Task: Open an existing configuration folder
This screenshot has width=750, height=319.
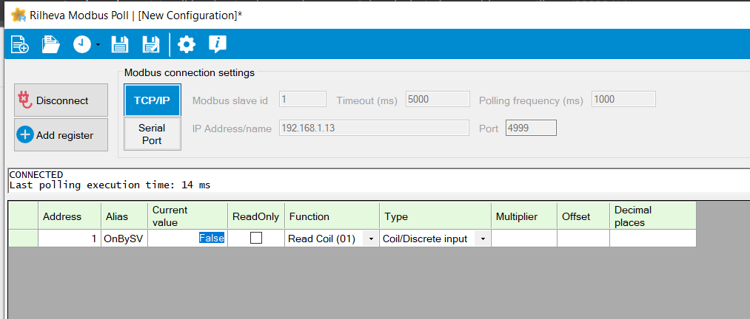Action: click(x=50, y=45)
